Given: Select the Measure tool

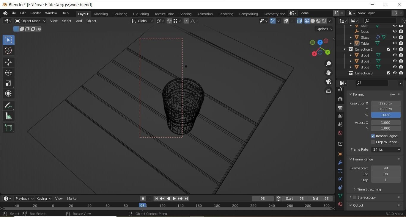Looking at the screenshot, I should [8, 116].
